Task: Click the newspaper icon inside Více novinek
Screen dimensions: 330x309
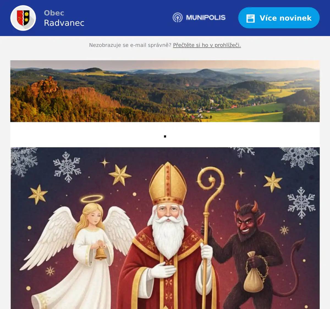Action: pos(251,18)
